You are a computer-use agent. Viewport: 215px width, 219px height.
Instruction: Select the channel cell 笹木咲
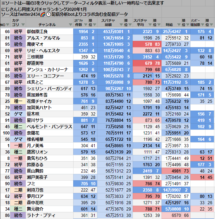(49, 114)
